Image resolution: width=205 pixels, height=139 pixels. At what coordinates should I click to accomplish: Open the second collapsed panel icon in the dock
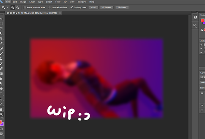click(195, 25)
